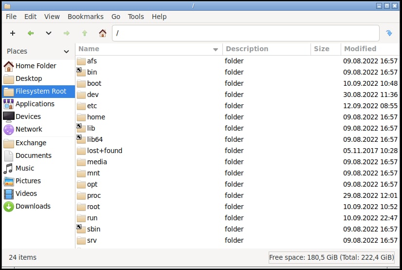Select the media folder icon
The width and height of the screenshot is (402, 270).
point(81,162)
